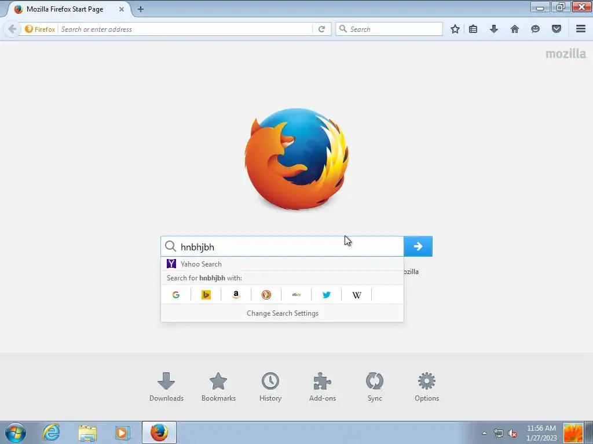This screenshot has width=593, height=444.
Task: Click the back arrow navigation button
Action: click(x=12, y=29)
